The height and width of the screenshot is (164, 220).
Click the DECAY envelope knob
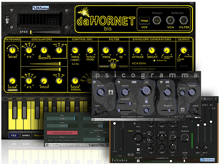click(x=152, y=50)
